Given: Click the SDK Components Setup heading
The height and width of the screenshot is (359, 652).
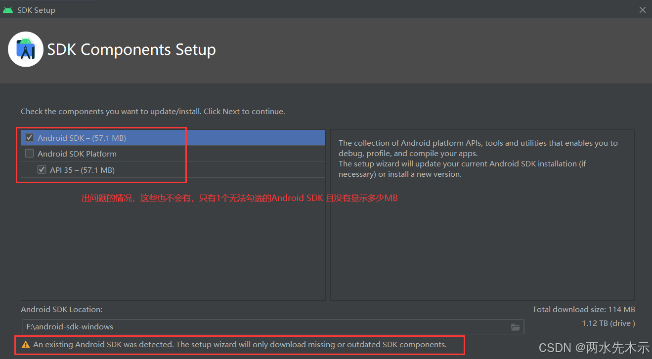Looking at the screenshot, I should click(x=131, y=49).
